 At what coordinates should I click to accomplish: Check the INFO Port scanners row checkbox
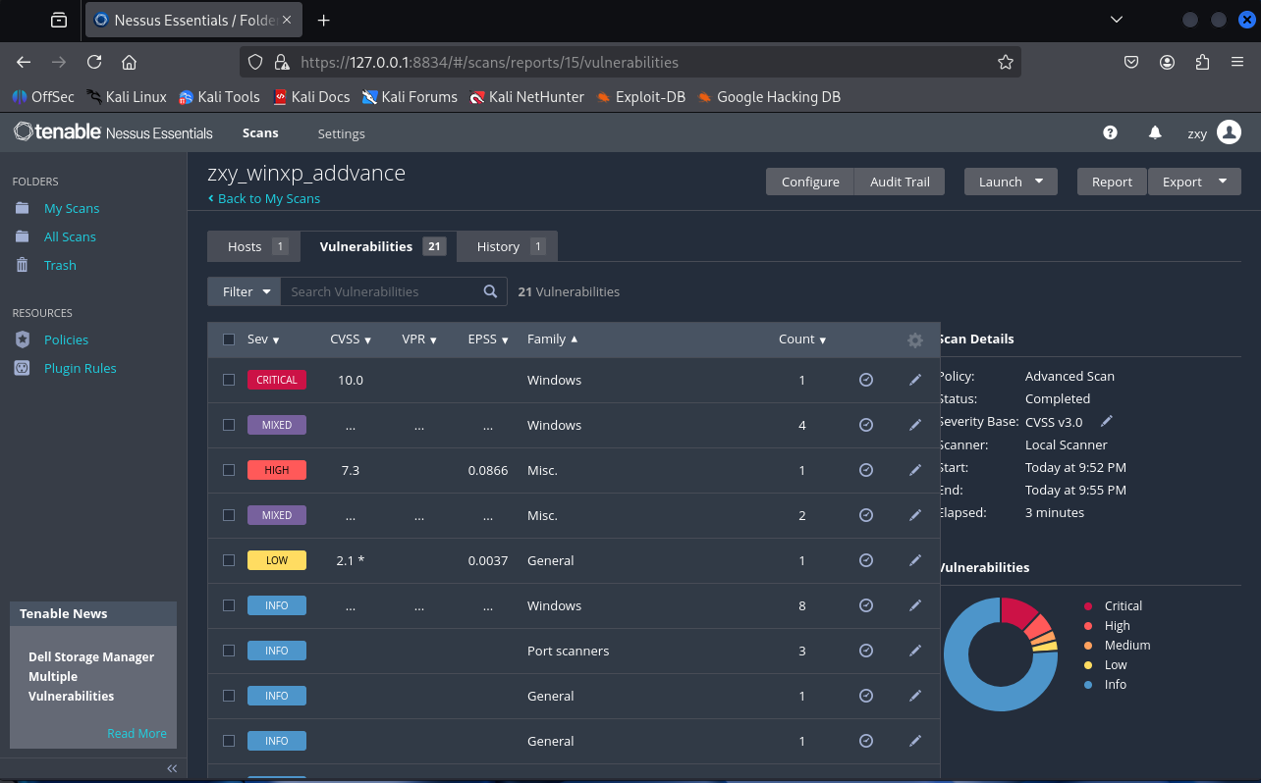point(229,651)
